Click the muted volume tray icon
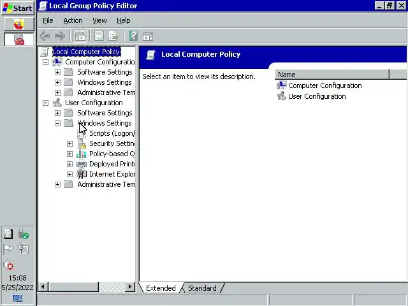 [x=8, y=265]
